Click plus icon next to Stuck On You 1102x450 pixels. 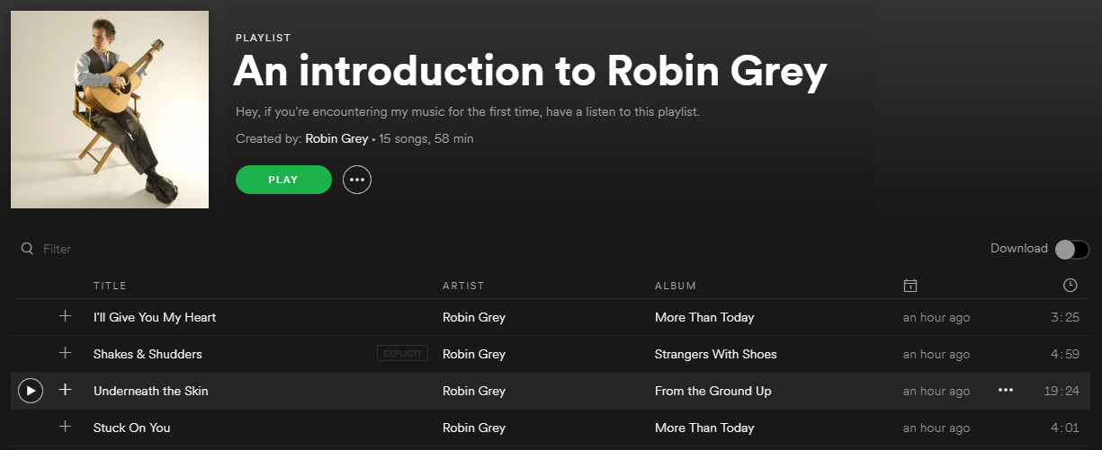[65, 427]
